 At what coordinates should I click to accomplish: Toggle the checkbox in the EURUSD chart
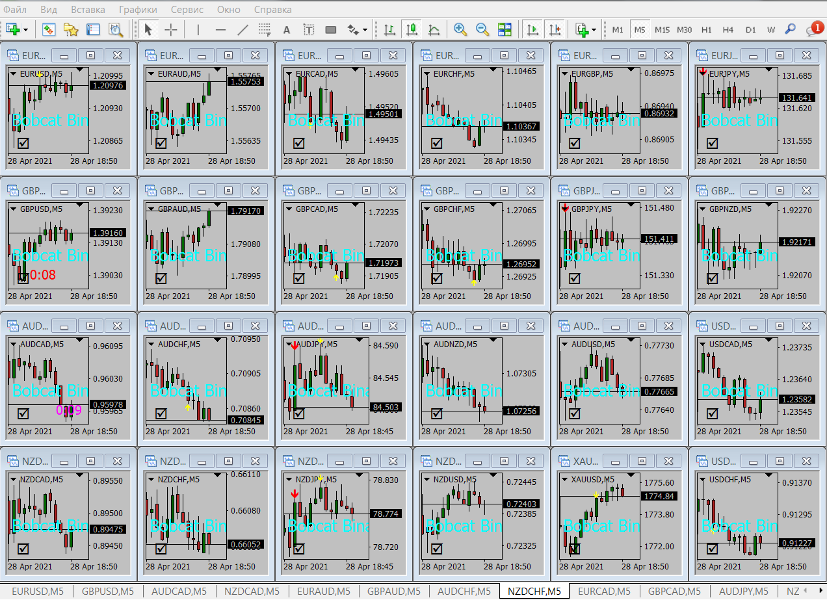[x=23, y=143]
